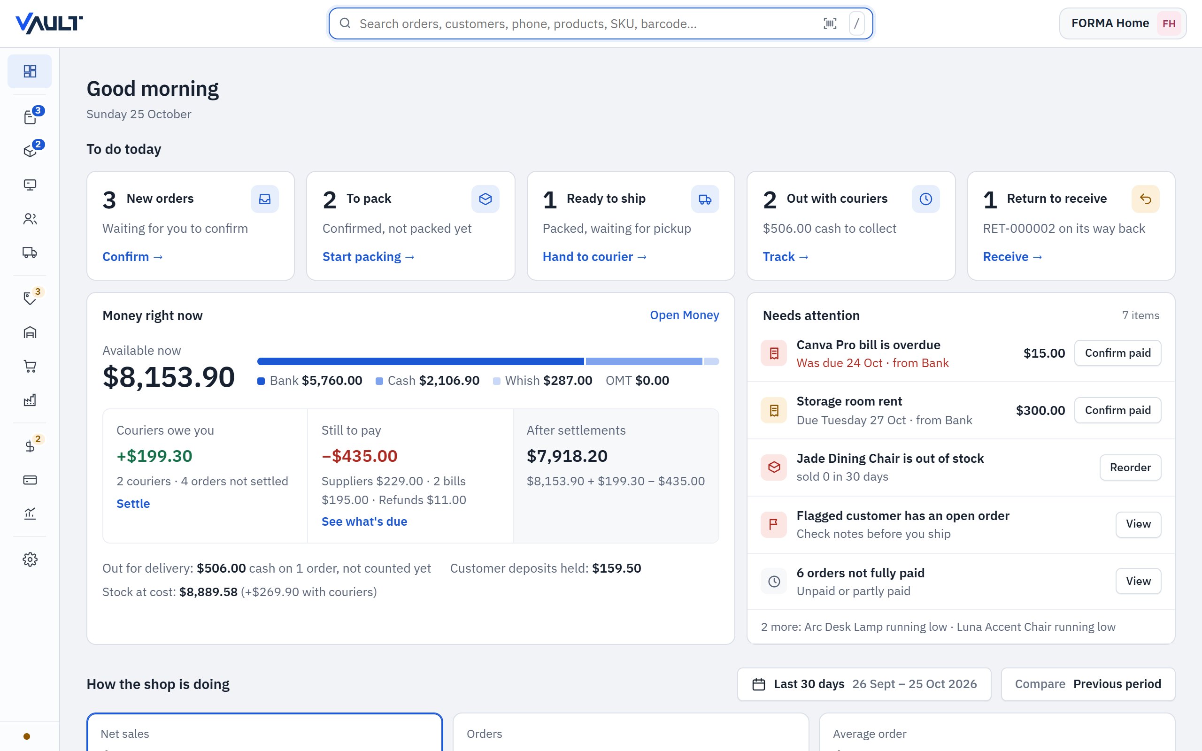The image size is (1202, 751).
Task: Open the settings gear icon
Action: click(30, 559)
